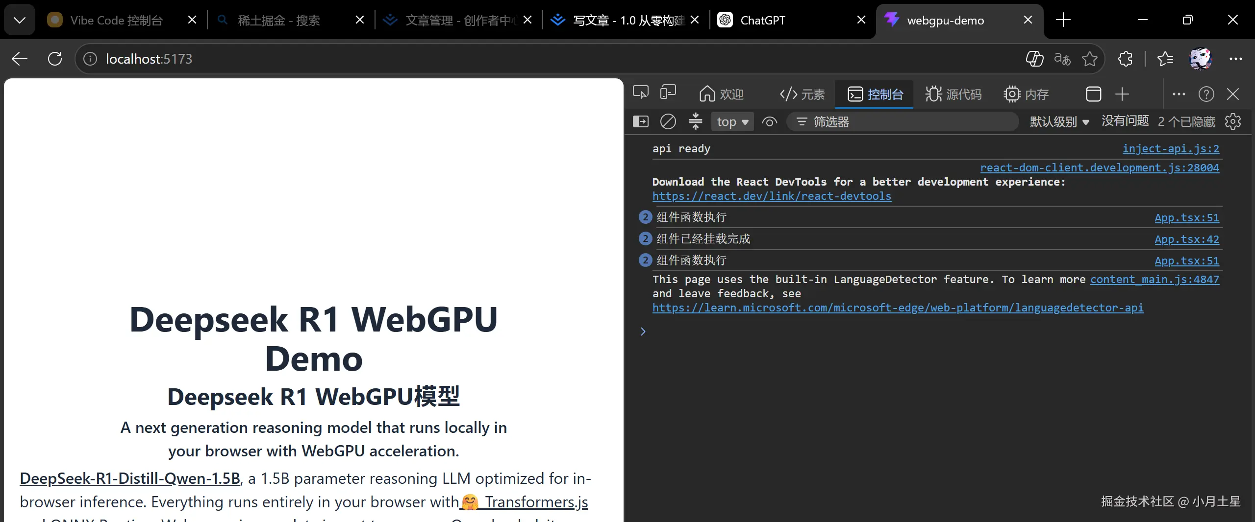Add this page to favorites

1090,59
